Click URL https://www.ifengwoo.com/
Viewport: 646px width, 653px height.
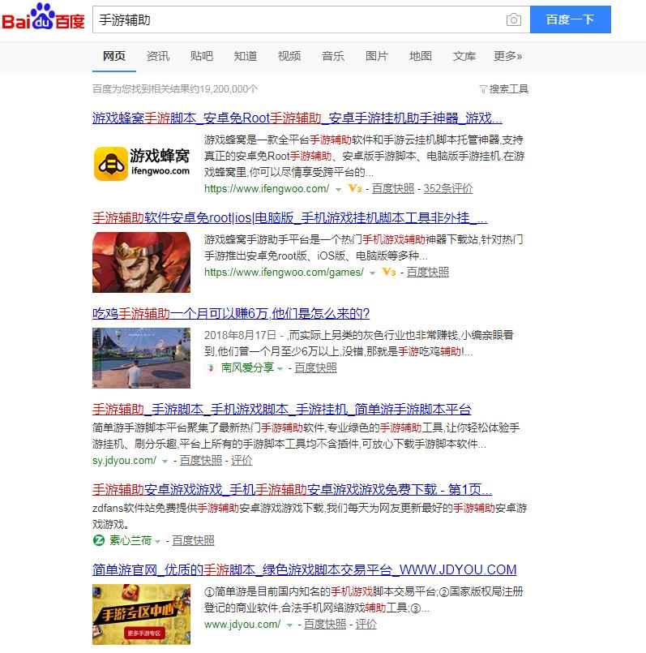(x=267, y=189)
